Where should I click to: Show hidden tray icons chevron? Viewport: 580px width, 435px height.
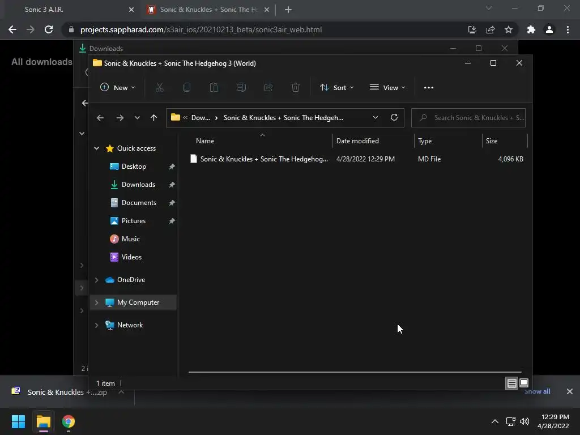495,421
